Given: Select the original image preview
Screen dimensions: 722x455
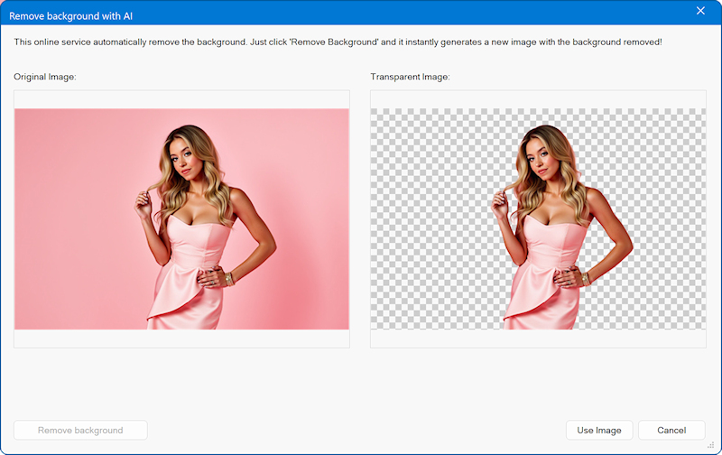Looking at the screenshot, I should (182, 218).
